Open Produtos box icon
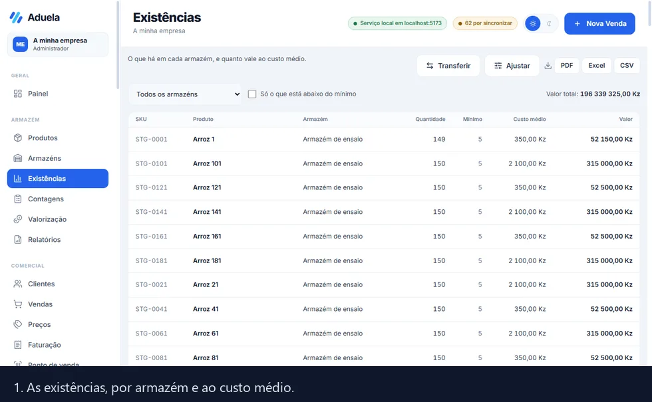 click(x=17, y=138)
